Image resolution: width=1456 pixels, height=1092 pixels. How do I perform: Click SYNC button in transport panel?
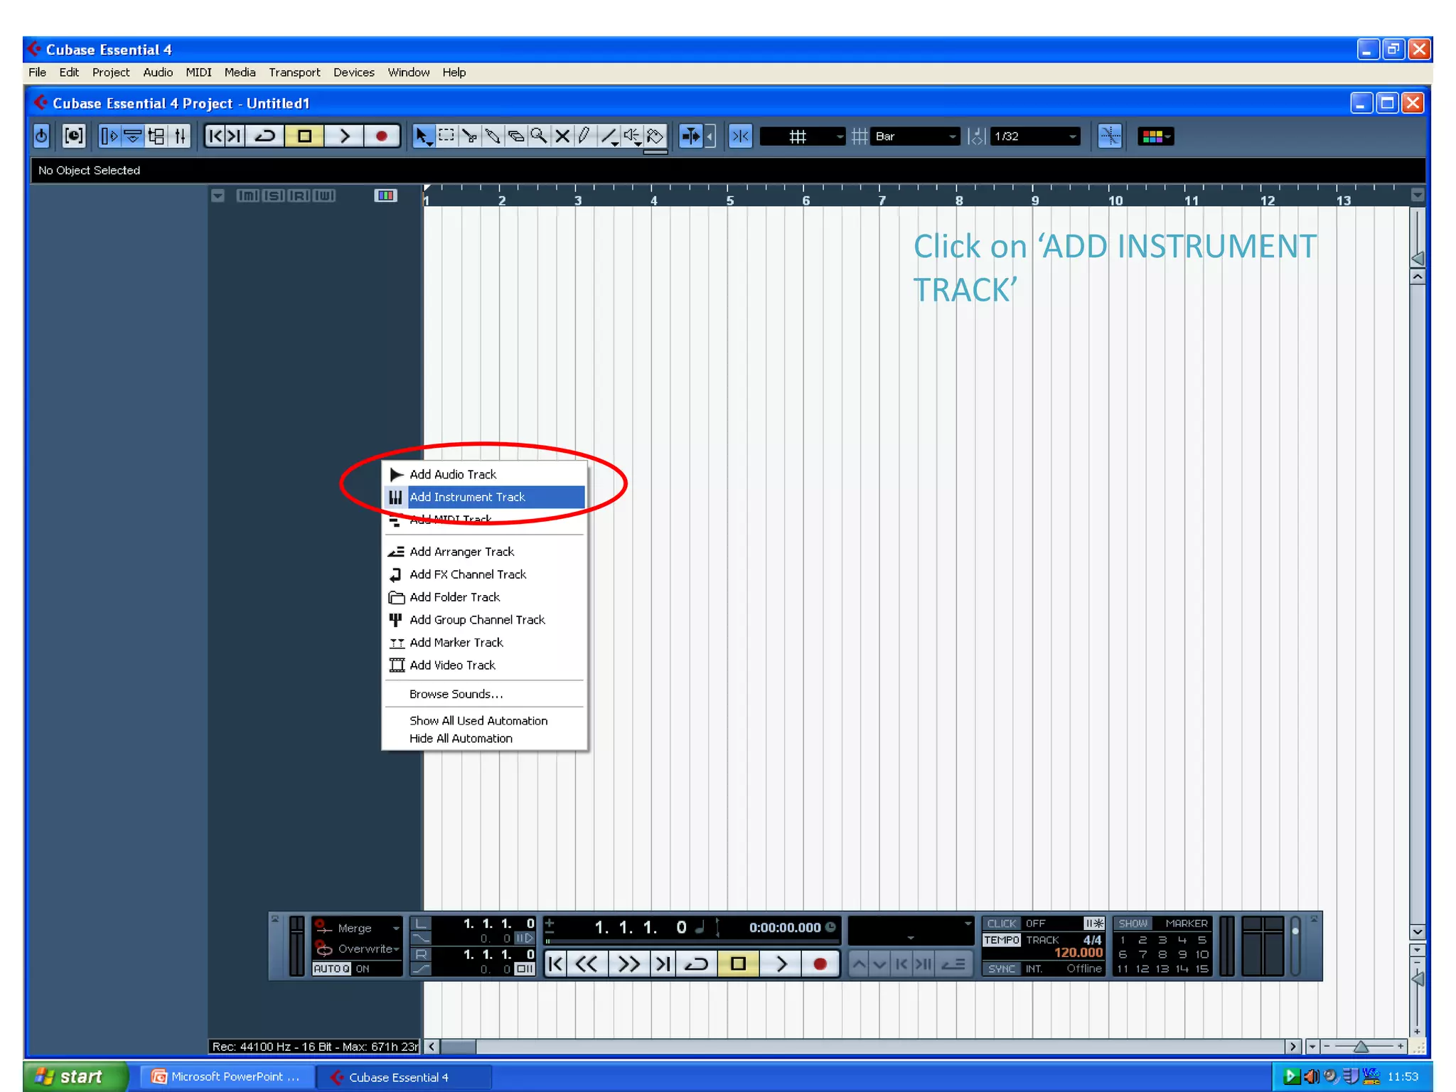pos(1001,969)
